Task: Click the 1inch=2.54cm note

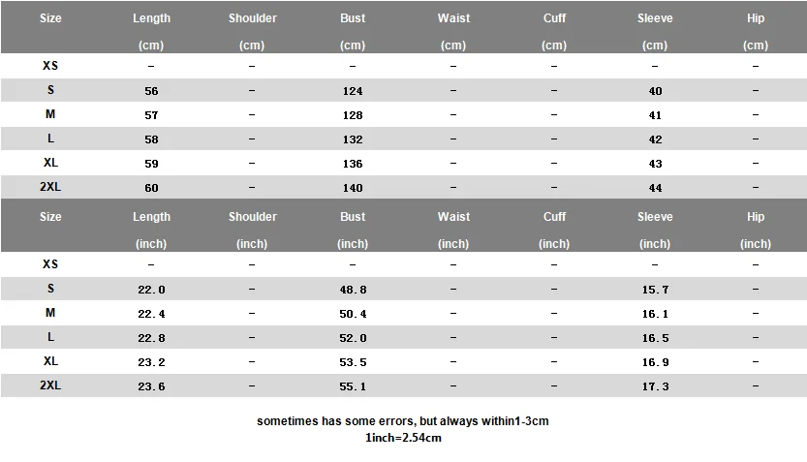Action: (x=403, y=438)
